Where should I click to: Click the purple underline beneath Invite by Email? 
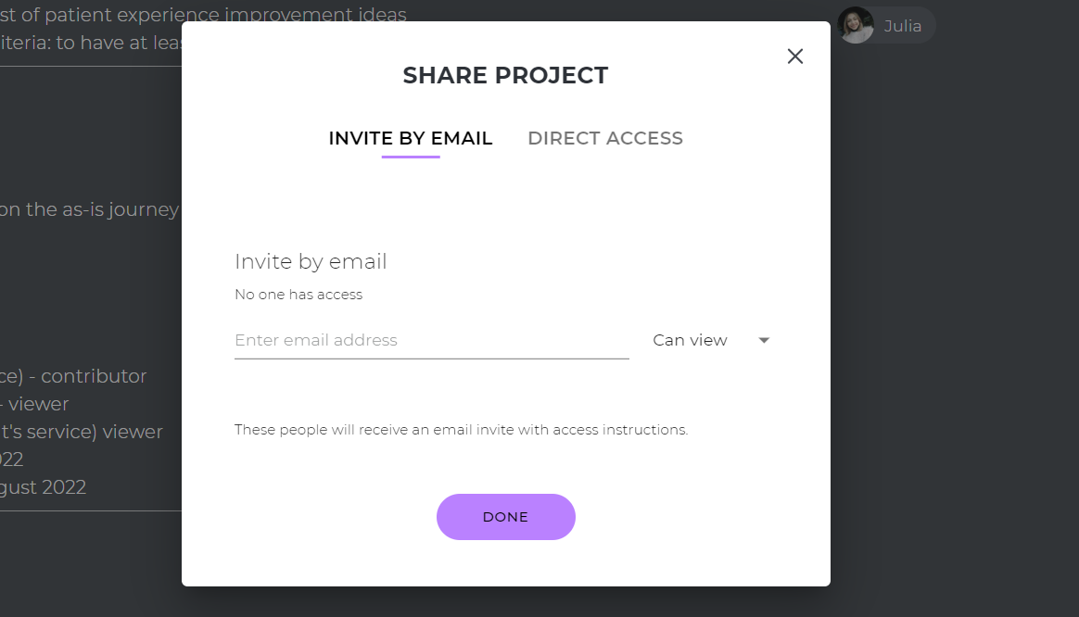click(411, 157)
